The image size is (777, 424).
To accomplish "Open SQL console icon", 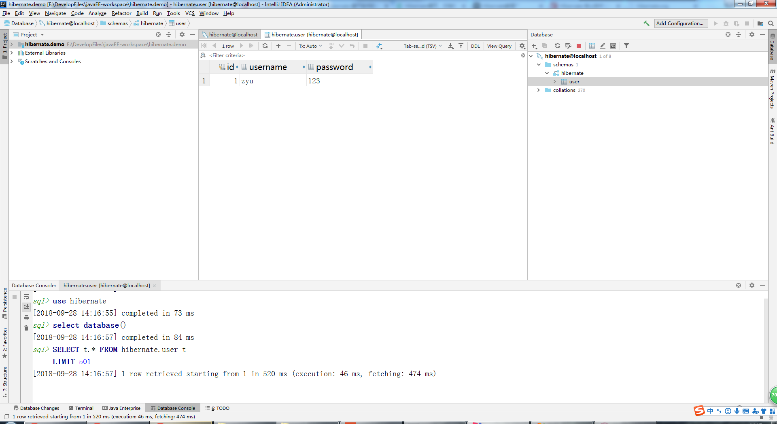I will click(x=613, y=46).
